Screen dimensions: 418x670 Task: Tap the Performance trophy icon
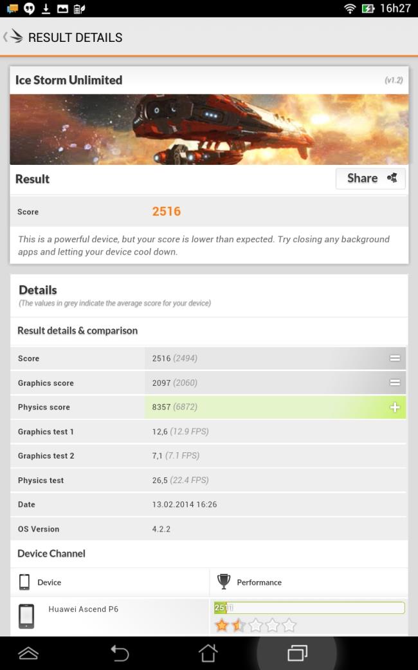pyautogui.click(x=224, y=582)
